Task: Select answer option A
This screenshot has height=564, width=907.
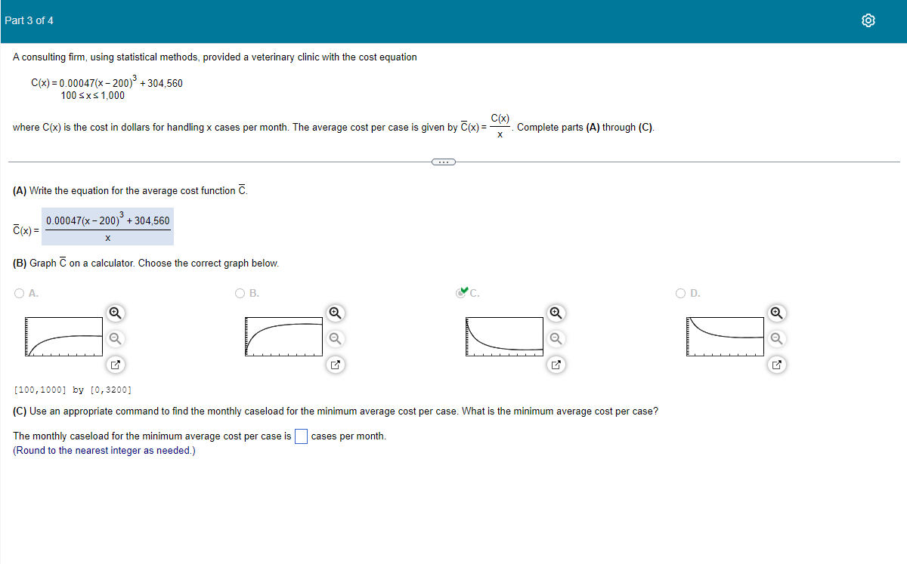Action: [x=19, y=294]
